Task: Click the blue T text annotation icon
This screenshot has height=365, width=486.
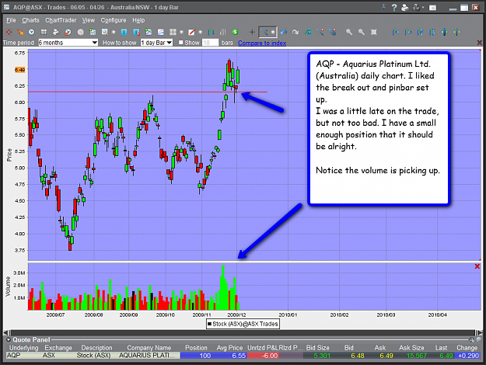Action: point(124,32)
